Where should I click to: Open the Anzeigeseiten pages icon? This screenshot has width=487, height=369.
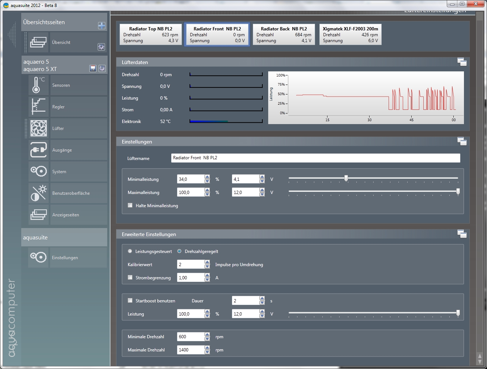pyautogui.click(x=38, y=215)
